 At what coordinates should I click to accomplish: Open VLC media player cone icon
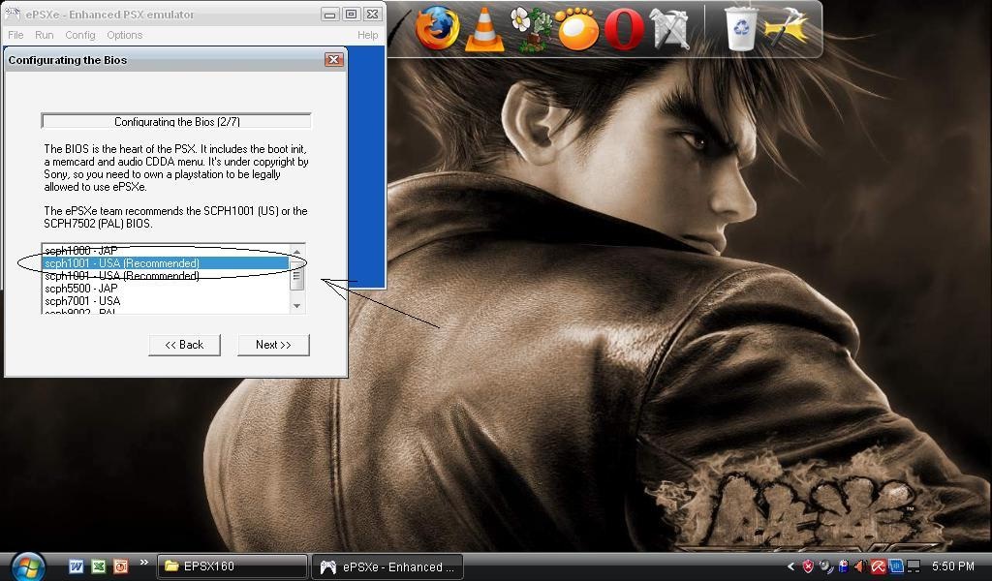484,29
